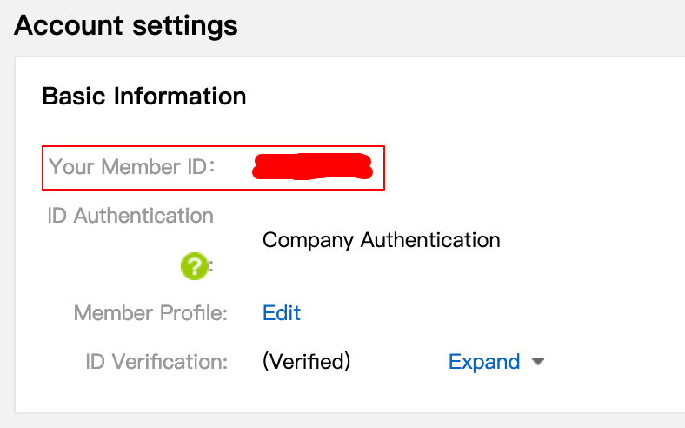Click the ID Authentication label
The width and height of the screenshot is (685, 428).
(130, 215)
